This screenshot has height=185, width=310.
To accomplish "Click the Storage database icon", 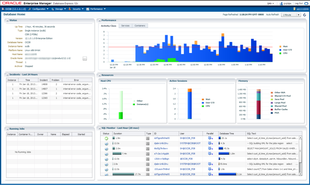I will point(53,9).
